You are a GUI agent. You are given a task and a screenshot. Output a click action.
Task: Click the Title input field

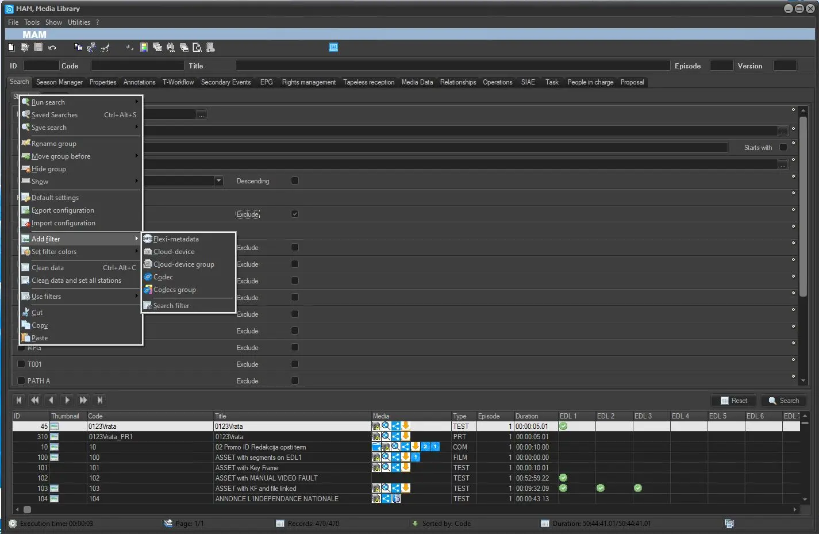[x=452, y=66]
